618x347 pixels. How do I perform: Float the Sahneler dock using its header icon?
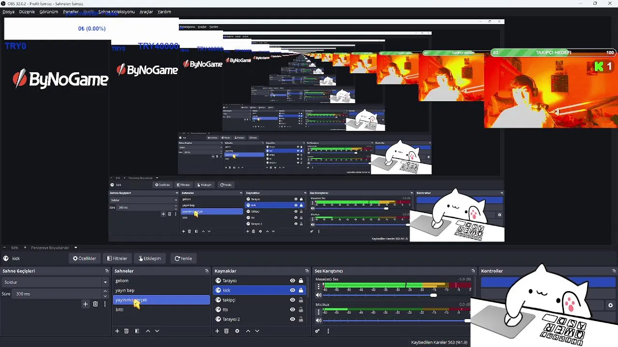[x=207, y=271]
